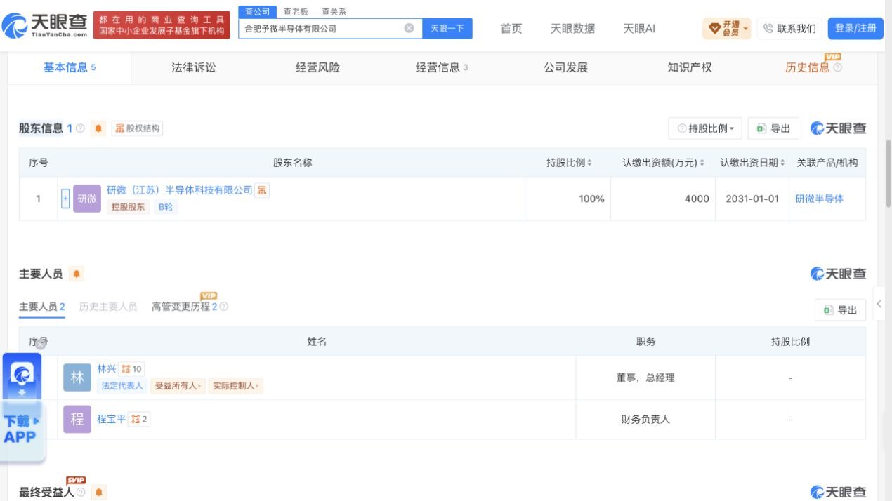Open 天眼数据 in top navigation
The image size is (892, 501).
(572, 28)
